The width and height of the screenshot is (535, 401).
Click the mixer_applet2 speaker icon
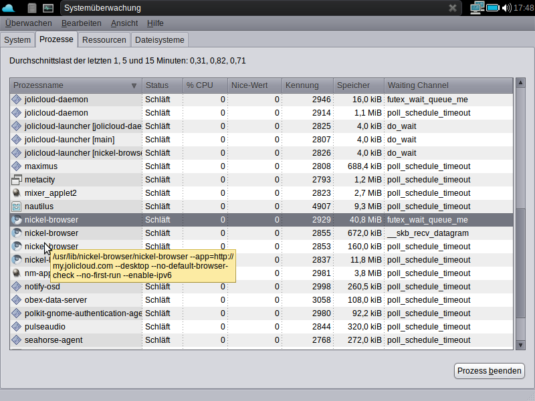pyautogui.click(x=16, y=193)
